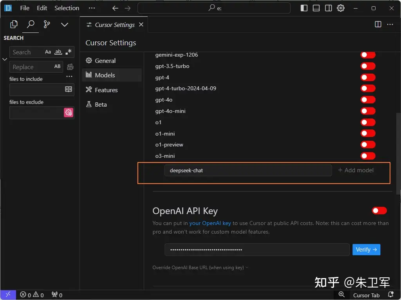Open errors and warnings count in status bar

click(32, 295)
